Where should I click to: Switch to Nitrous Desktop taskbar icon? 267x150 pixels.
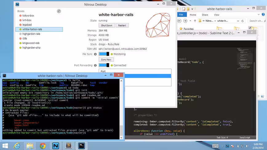56,146
